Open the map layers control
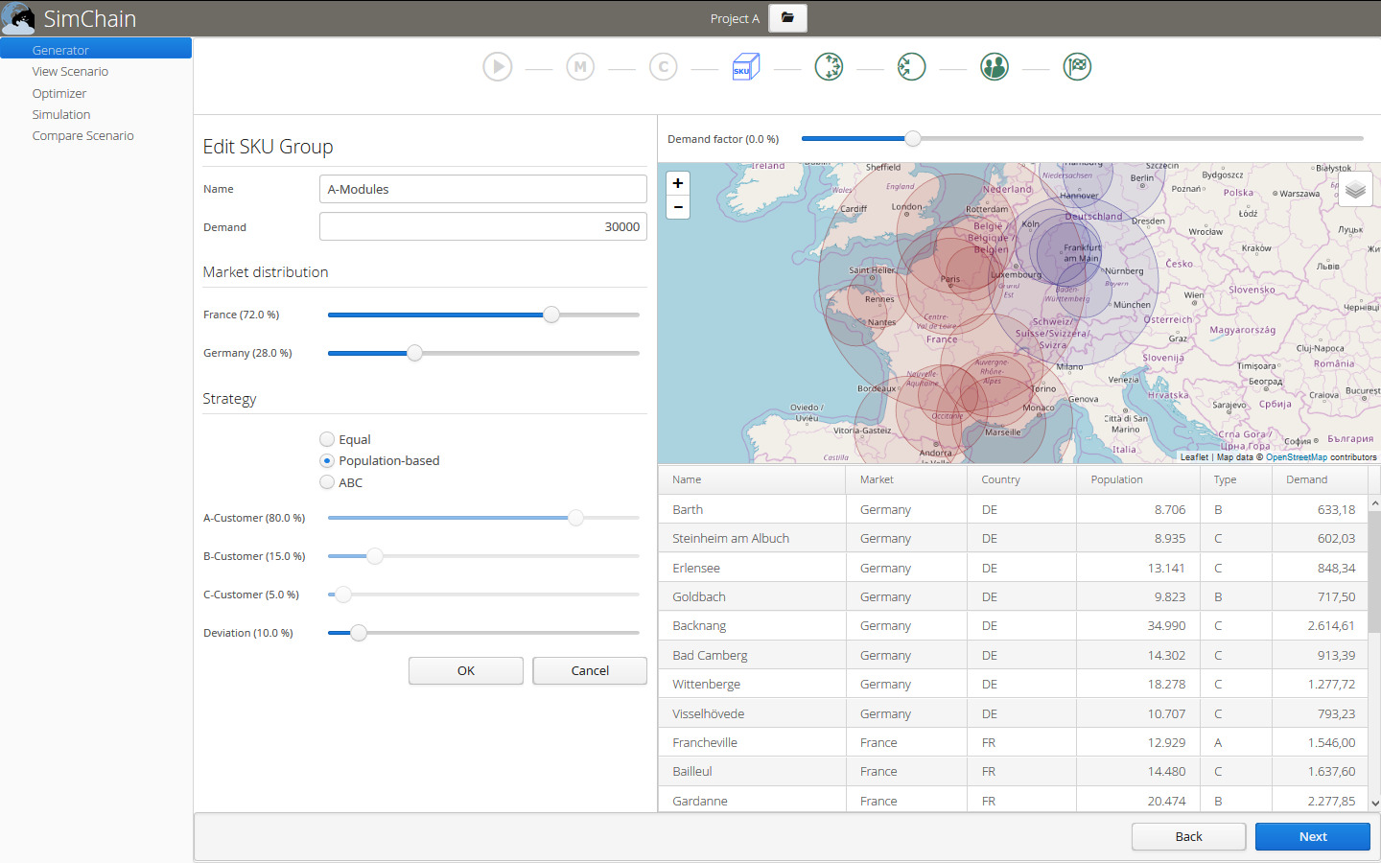This screenshot has width=1381, height=863. click(x=1355, y=190)
